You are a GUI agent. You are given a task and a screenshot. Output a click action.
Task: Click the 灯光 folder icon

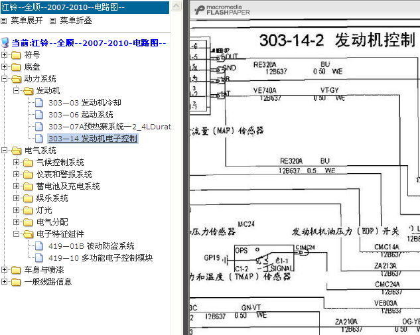pos(28,210)
